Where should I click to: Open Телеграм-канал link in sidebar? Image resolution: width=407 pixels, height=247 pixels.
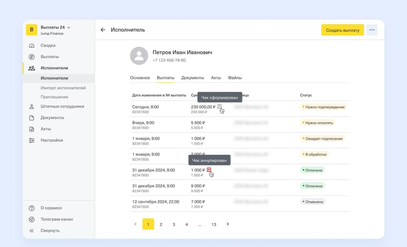point(57,219)
